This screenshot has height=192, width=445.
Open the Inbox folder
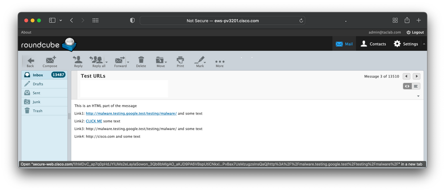coord(45,75)
